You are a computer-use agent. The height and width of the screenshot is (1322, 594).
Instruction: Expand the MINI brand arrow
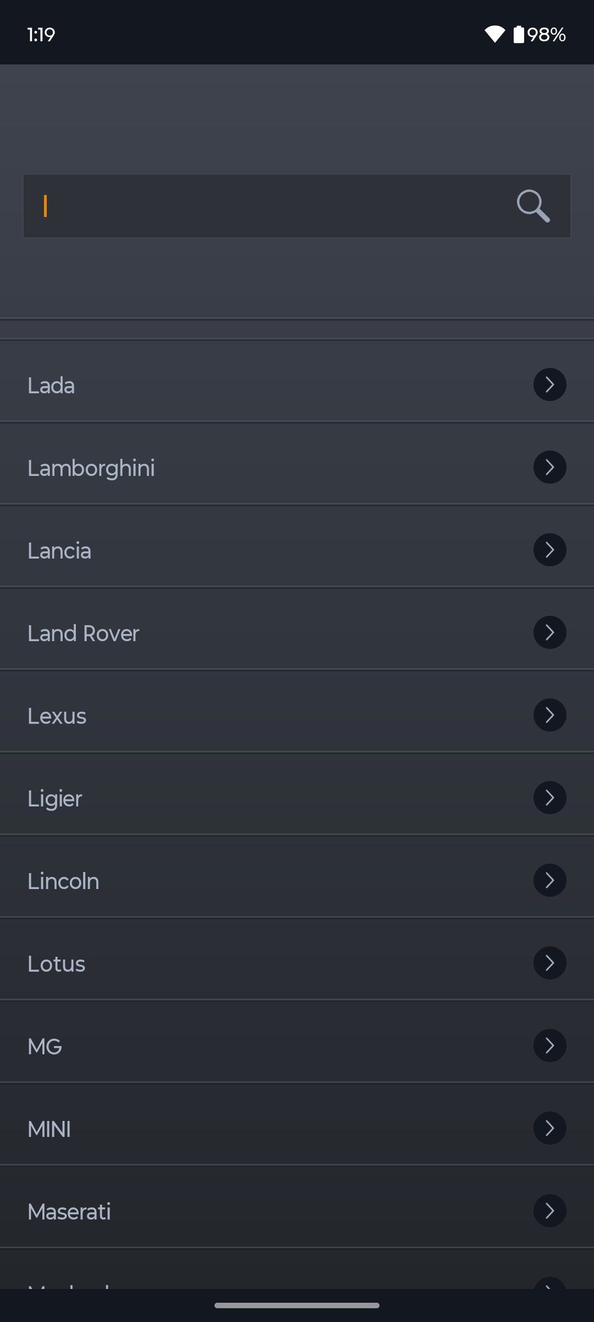click(549, 1128)
